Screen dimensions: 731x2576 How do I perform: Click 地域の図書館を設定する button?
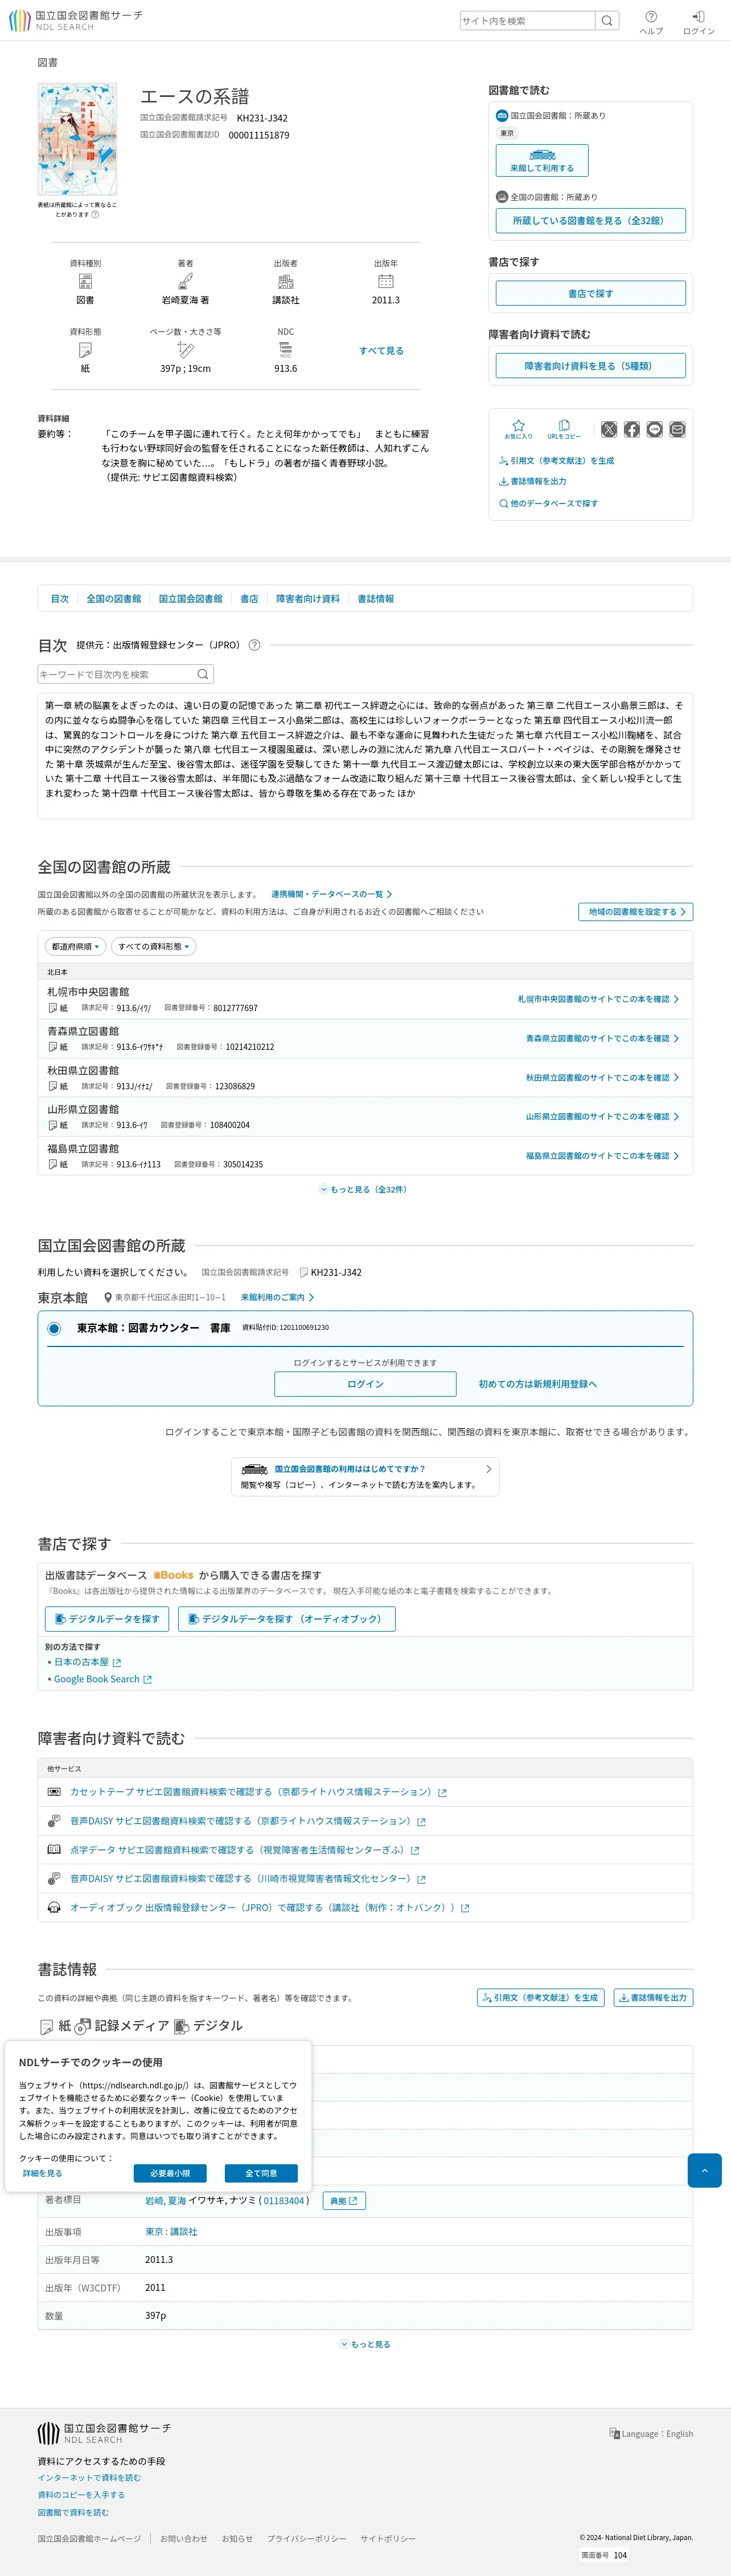[x=635, y=912]
